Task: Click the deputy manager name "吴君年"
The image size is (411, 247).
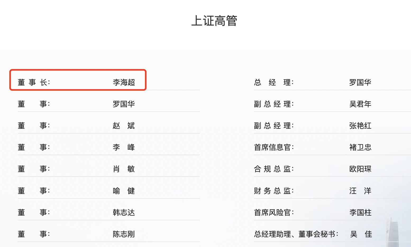Action: (360, 104)
